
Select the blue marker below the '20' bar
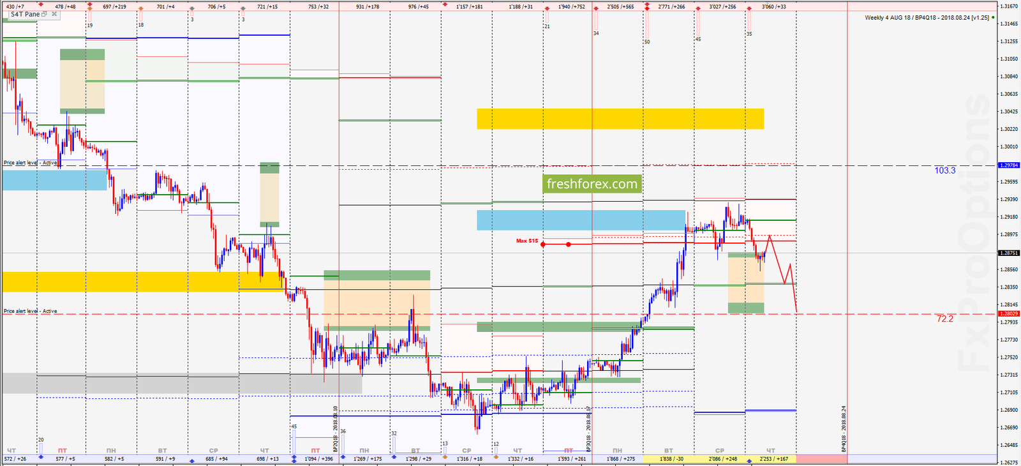pos(40,457)
